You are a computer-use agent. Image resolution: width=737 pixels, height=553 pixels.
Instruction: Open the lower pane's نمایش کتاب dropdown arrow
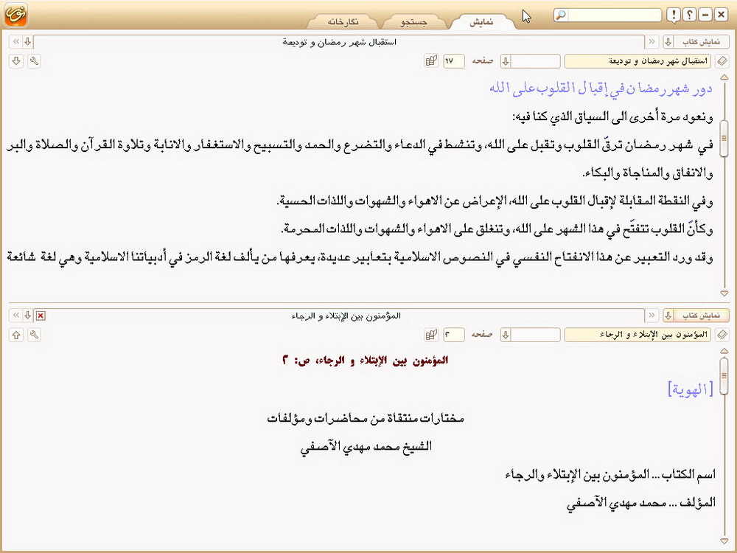coord(668,316)
